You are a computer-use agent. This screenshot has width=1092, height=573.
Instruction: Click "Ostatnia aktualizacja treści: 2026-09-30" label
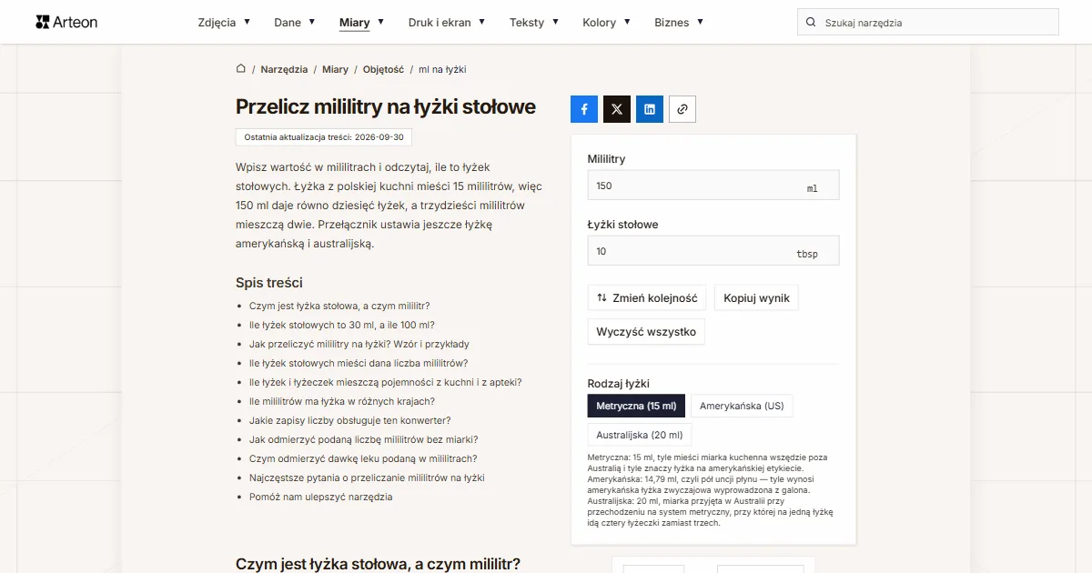tap(323, 137)
